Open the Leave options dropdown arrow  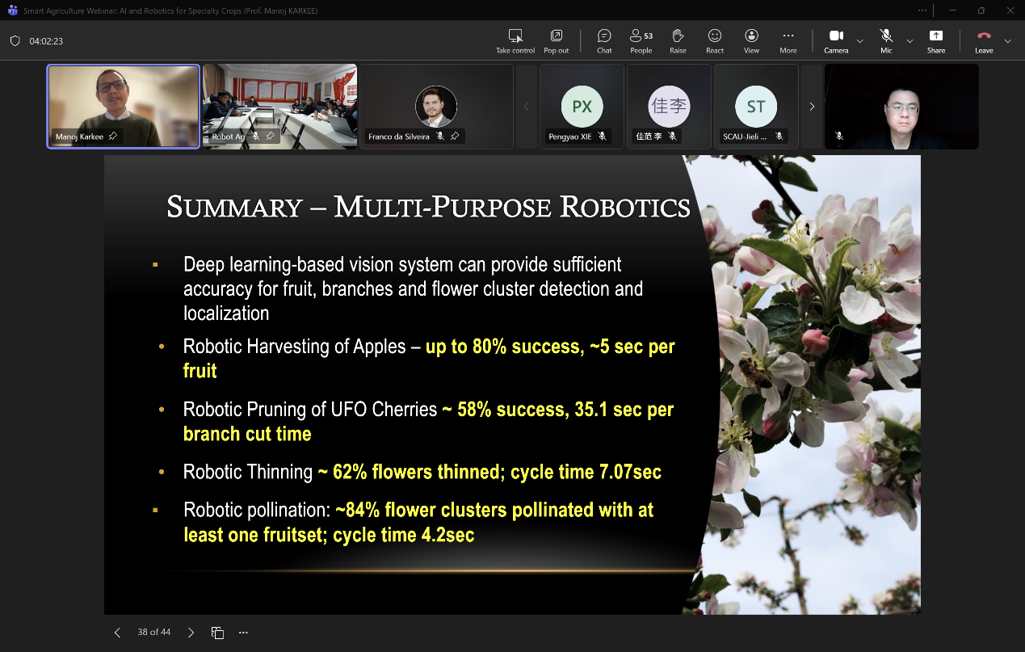(x=1007, y=41)
